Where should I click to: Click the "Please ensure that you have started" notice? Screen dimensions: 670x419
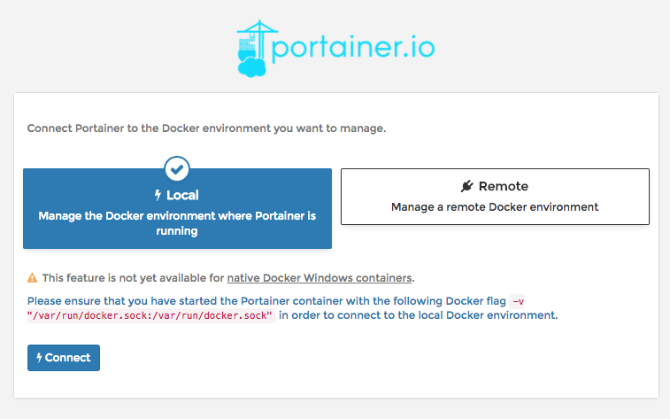click(266, 301)
